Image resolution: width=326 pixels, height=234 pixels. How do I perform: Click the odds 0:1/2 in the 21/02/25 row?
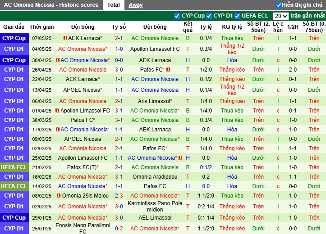tap(206, 167)
